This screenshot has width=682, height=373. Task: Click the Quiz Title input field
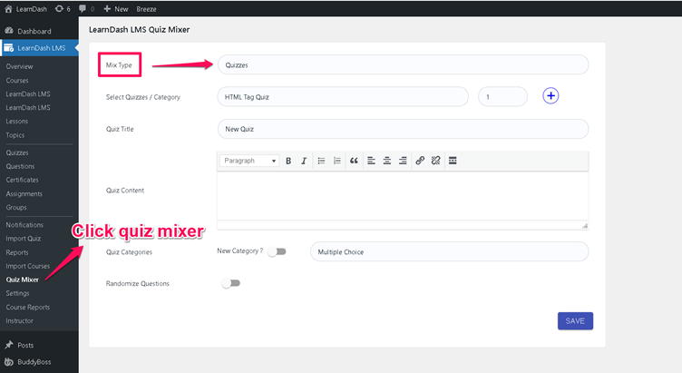[403, 129]
